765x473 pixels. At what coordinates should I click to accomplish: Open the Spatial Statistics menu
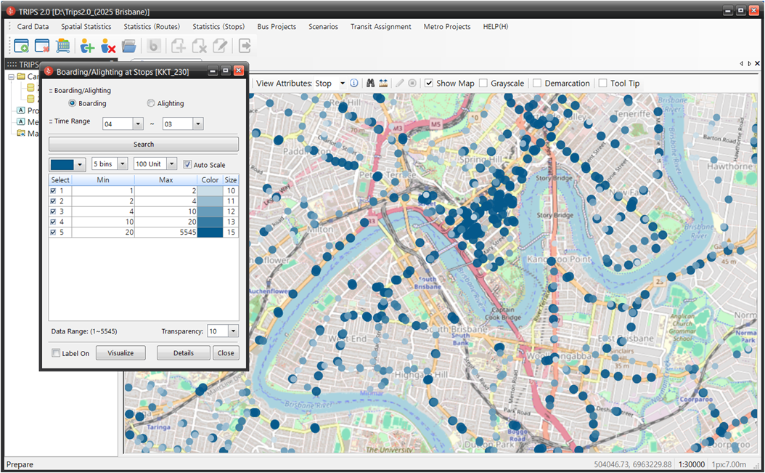pos(86,27)
